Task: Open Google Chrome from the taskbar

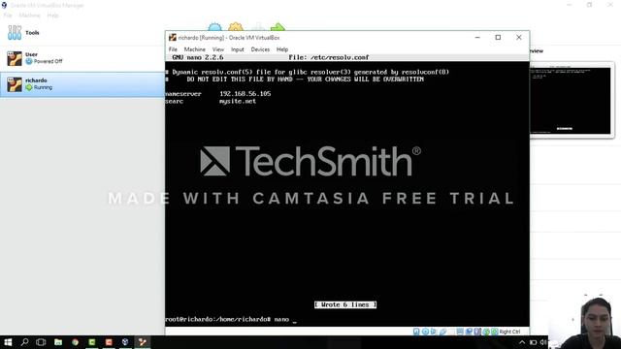Action: (76, 342)
